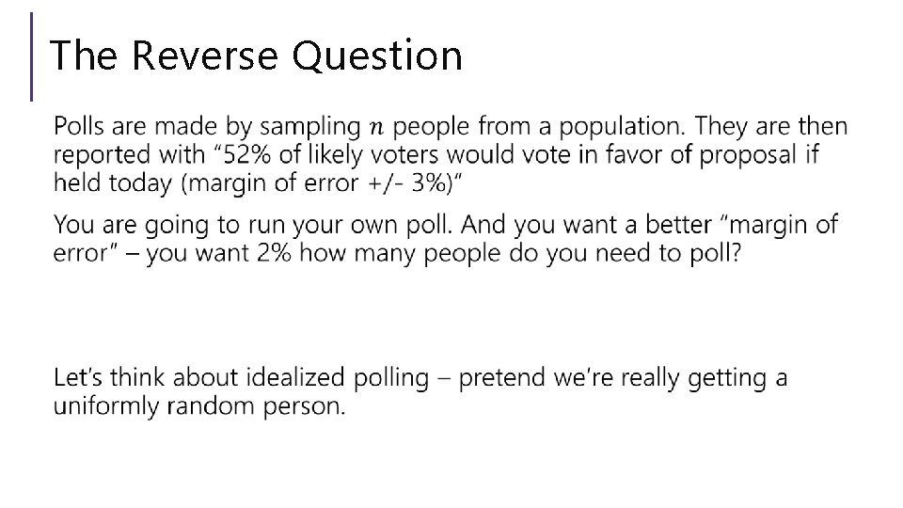Click the slide title "The Reverse Question"

pos(256,56)
